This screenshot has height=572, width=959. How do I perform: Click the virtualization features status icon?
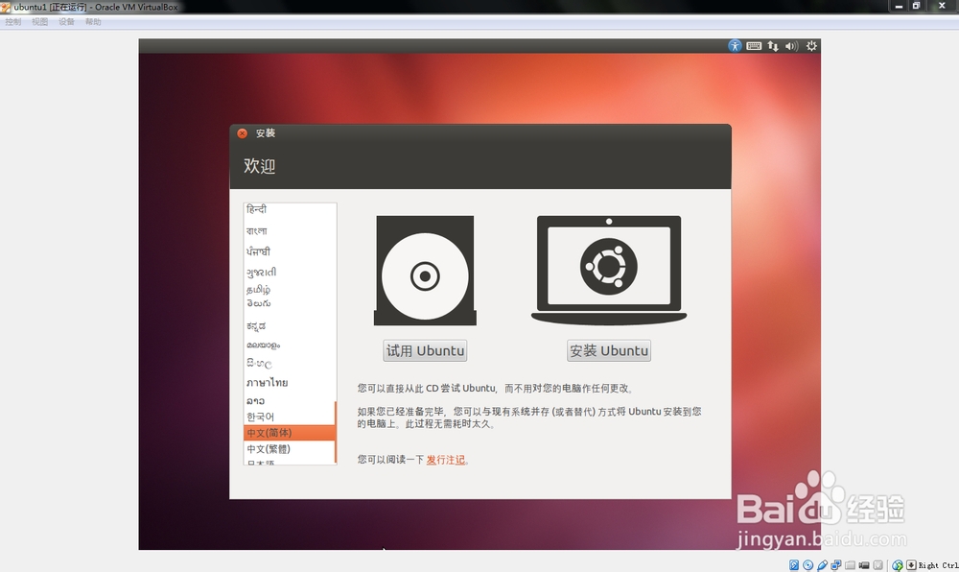[x=878, y=565]
